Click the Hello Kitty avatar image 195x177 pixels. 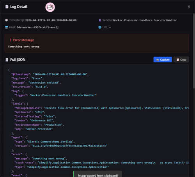[50, 7]
